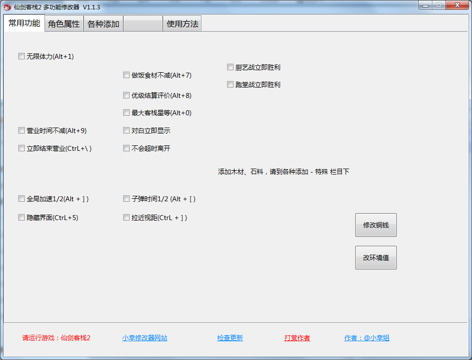
Task: Click the app icon in title bar
Action: (7, 7)
